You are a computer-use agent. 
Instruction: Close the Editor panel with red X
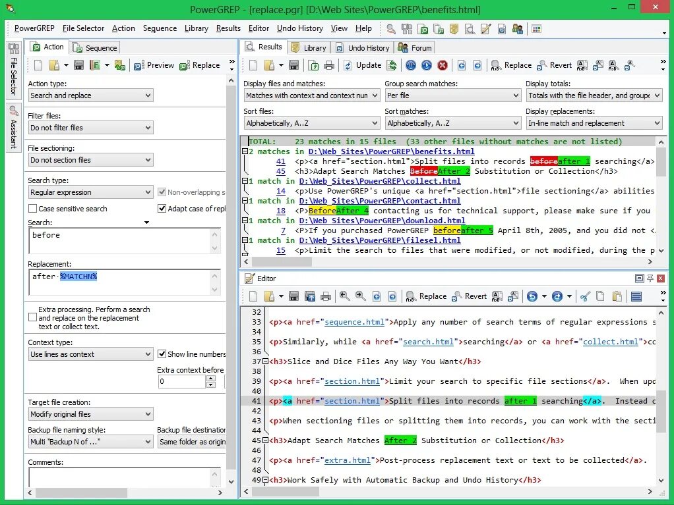click(661, 279)
